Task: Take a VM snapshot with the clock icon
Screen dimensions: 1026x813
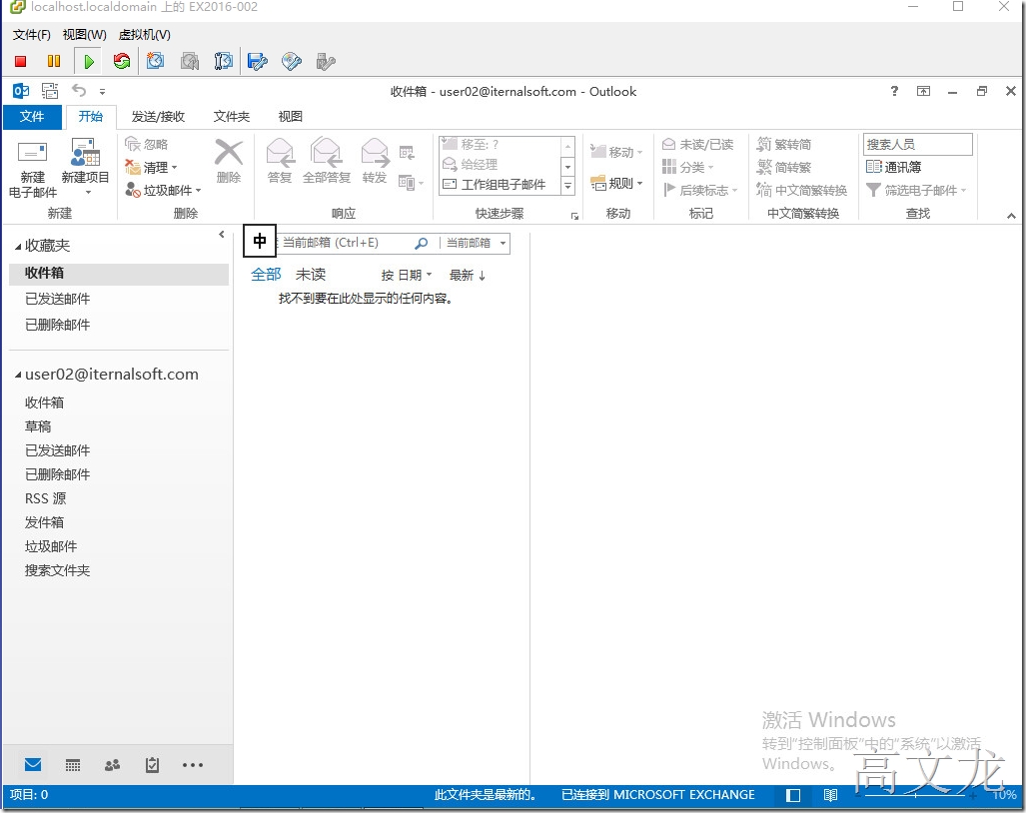Action: [x=155, y=62]
